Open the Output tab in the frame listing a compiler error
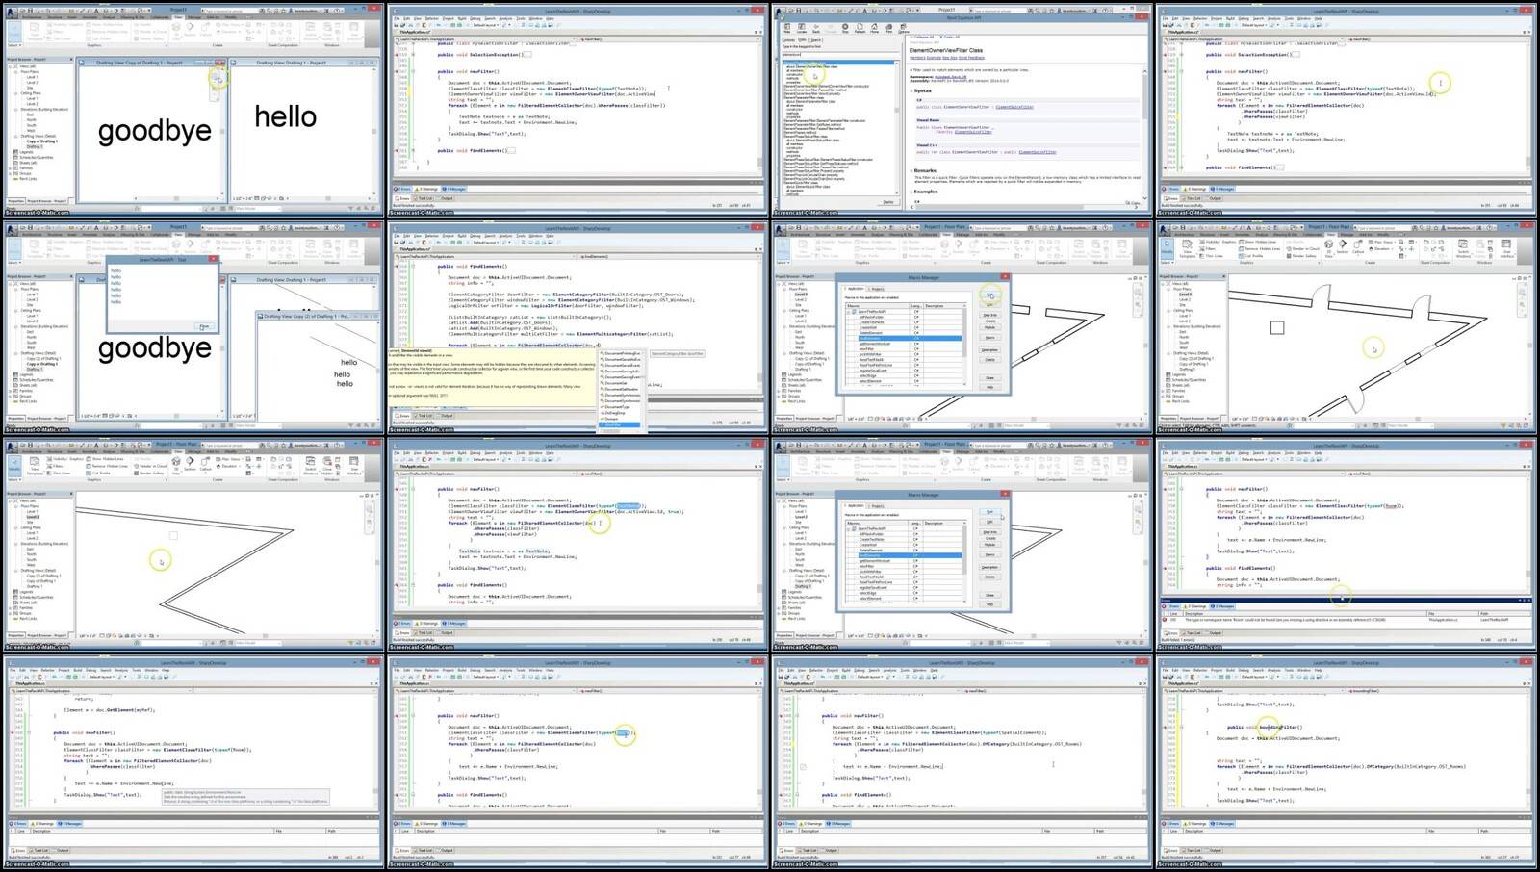 click(x=1214, y=633)
